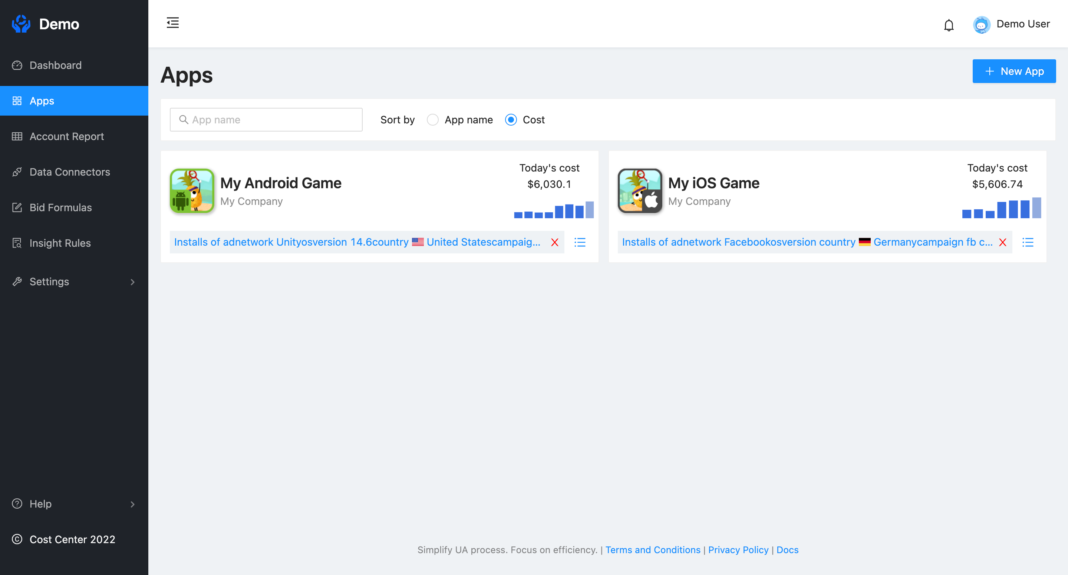The width and height of the screenshot is (1068, 575).
Task: Open Data Connectors
Action: [x=70, y=172]
